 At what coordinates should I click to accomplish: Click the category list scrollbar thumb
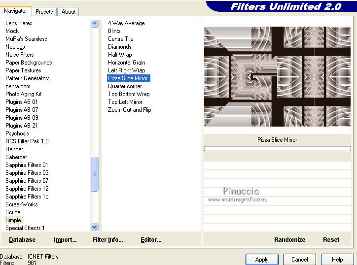point(94,174)
